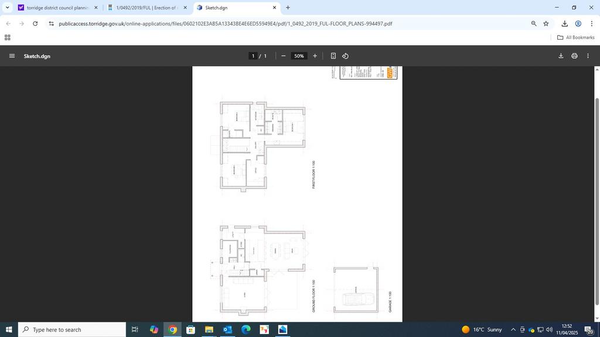
Task: Open Google Chrome on the taskbar
Action: 173,329
